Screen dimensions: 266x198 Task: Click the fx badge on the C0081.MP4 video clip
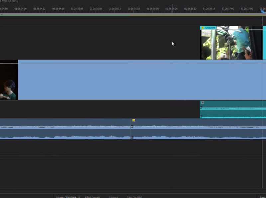203,28
